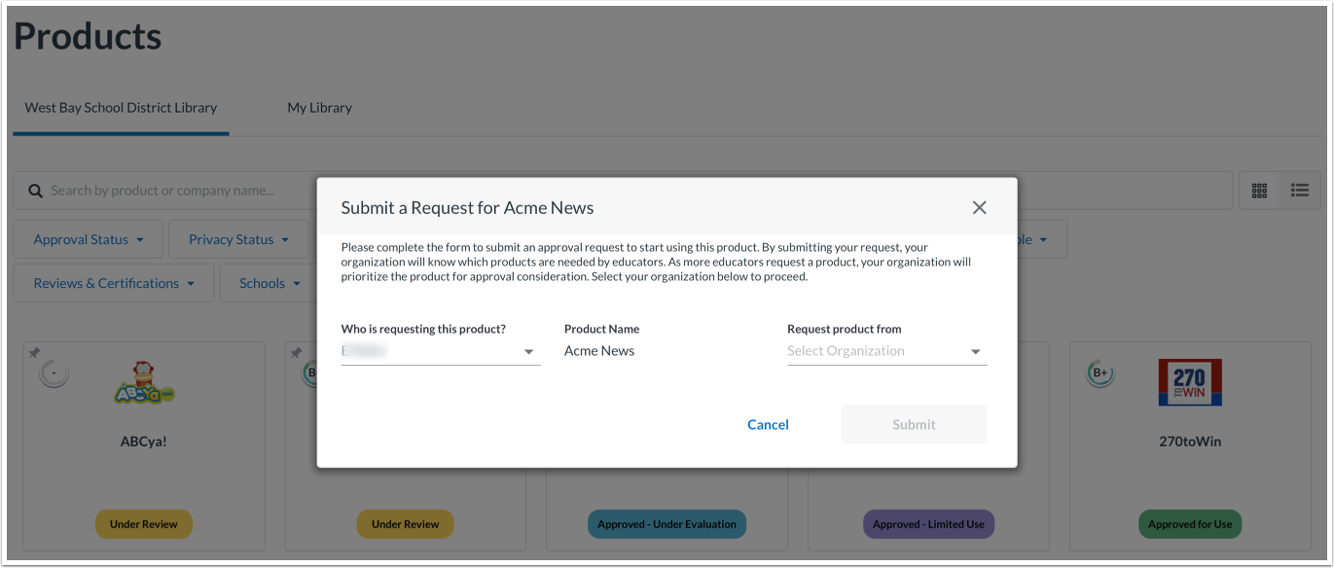Viewport: 1334px width, 568px height.
Task: Click the Approved - Limited Use badge
Action: (x=928, y=524)
